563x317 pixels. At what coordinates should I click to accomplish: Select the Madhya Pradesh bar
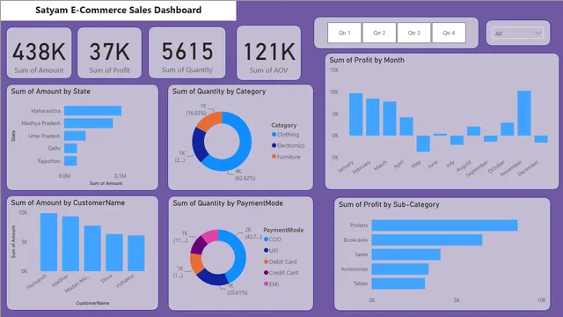(89, 123)
